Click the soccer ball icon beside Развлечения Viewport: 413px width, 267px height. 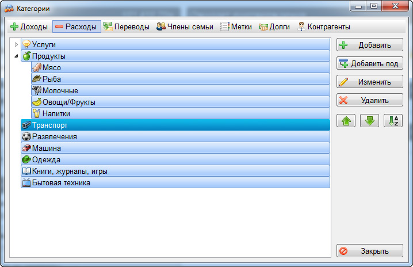click(x=26, y=136)
